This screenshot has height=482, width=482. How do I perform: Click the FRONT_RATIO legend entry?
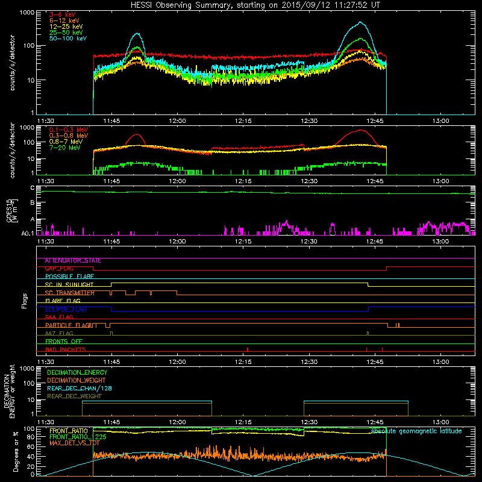pyautogui.click(x=69, y=431)
